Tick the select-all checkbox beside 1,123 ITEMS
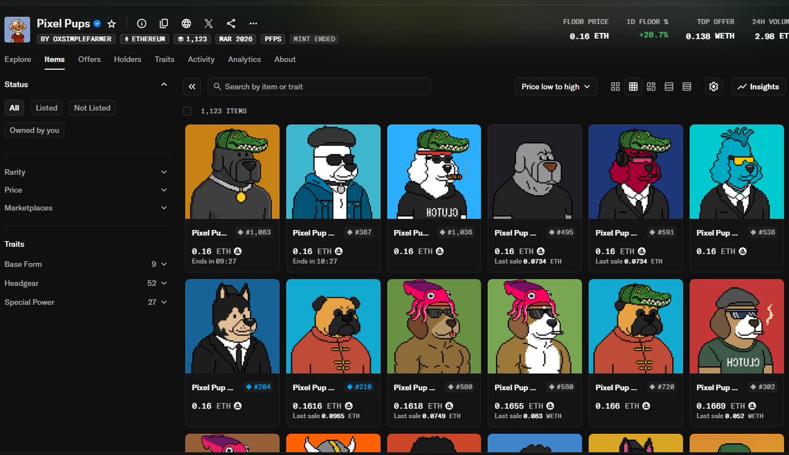This screenshot has width=789, height=455. [x=187, y=111]
